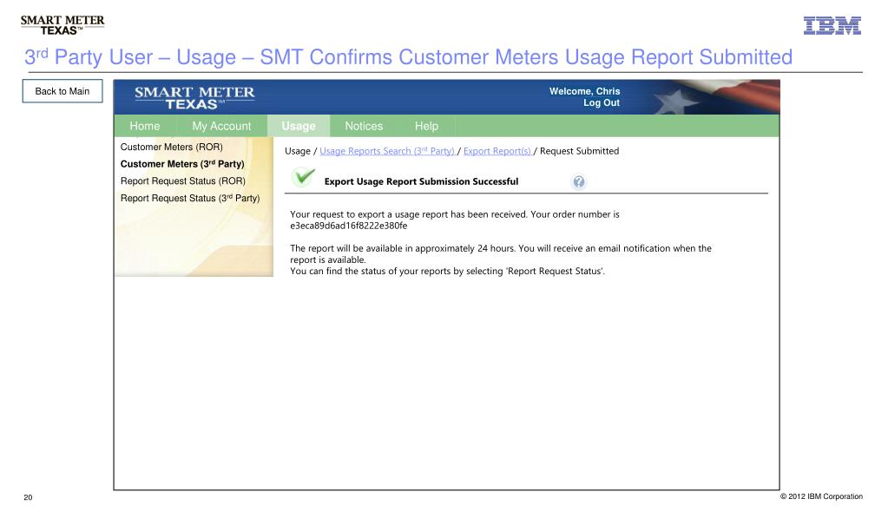The width and height of the screenshot is (888, 512).
Task: Open the Help tab in navigation bar
Action: pyautogui.click(x=426, y=126)
